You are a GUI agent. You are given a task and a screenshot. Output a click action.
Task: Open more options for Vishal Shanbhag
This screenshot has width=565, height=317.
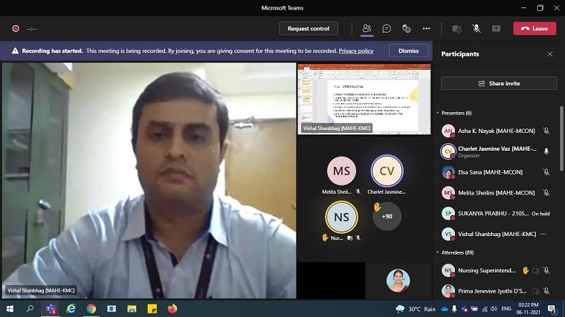tap(543, 234)
